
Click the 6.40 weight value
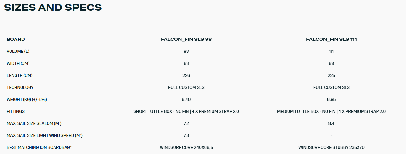(x=186, y=99)
